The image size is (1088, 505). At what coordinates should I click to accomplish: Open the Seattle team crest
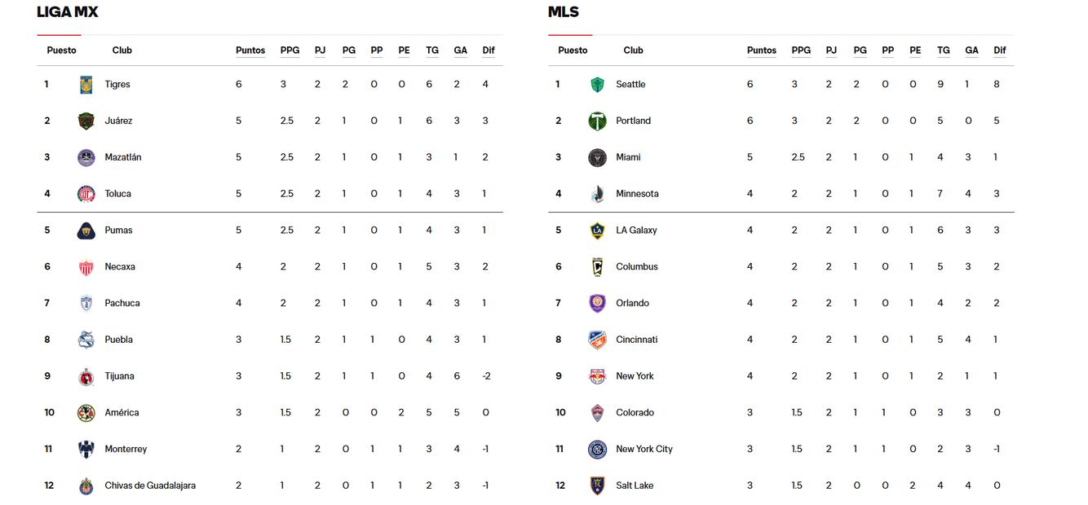click(597, 85)
